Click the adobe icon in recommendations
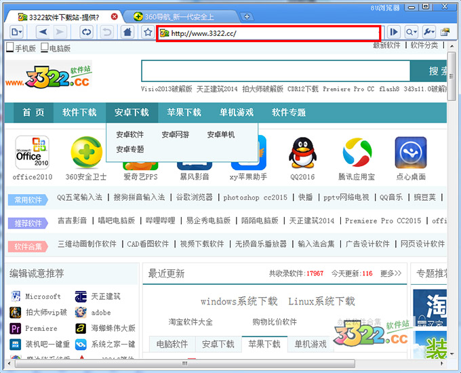461x373 pixels. point(81,313)
